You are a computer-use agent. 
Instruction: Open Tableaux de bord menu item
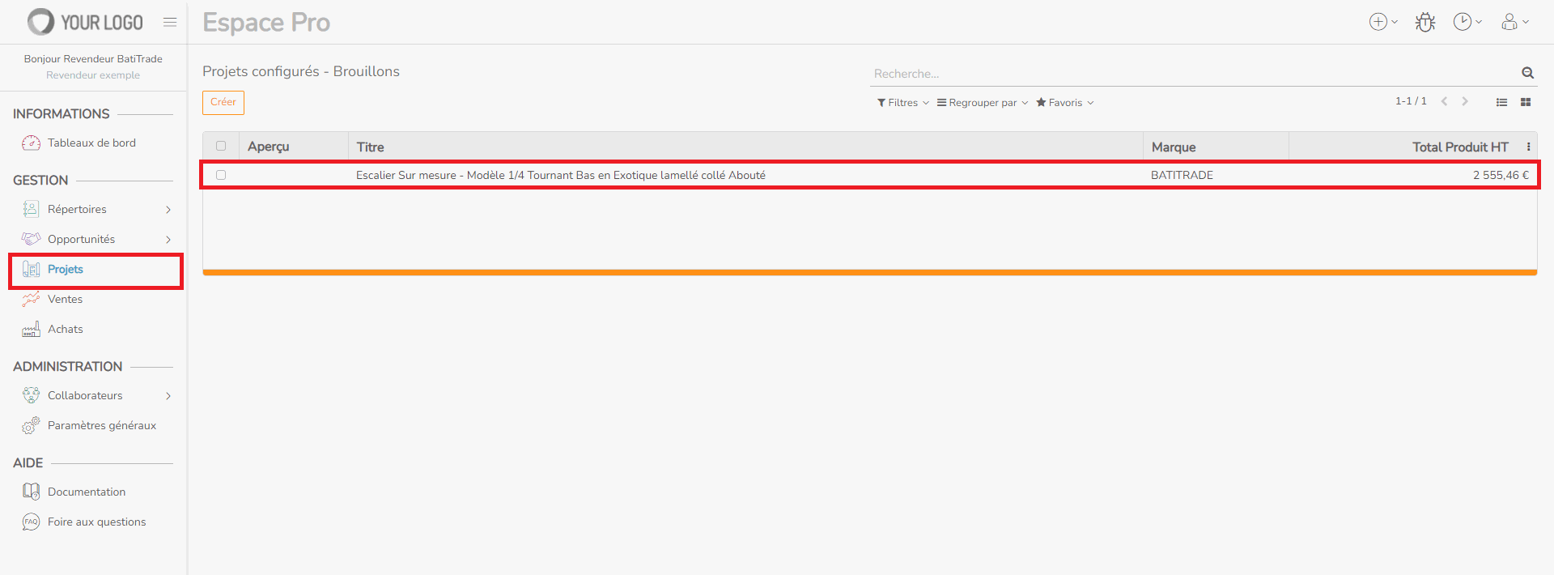tap(91, 143)
